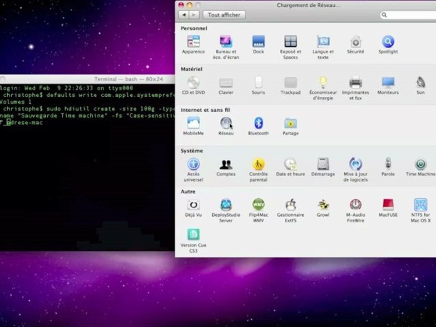Open Mise à jour de logiciels
The height and width of the screenshot is (327, 436).
click(355, 169)
